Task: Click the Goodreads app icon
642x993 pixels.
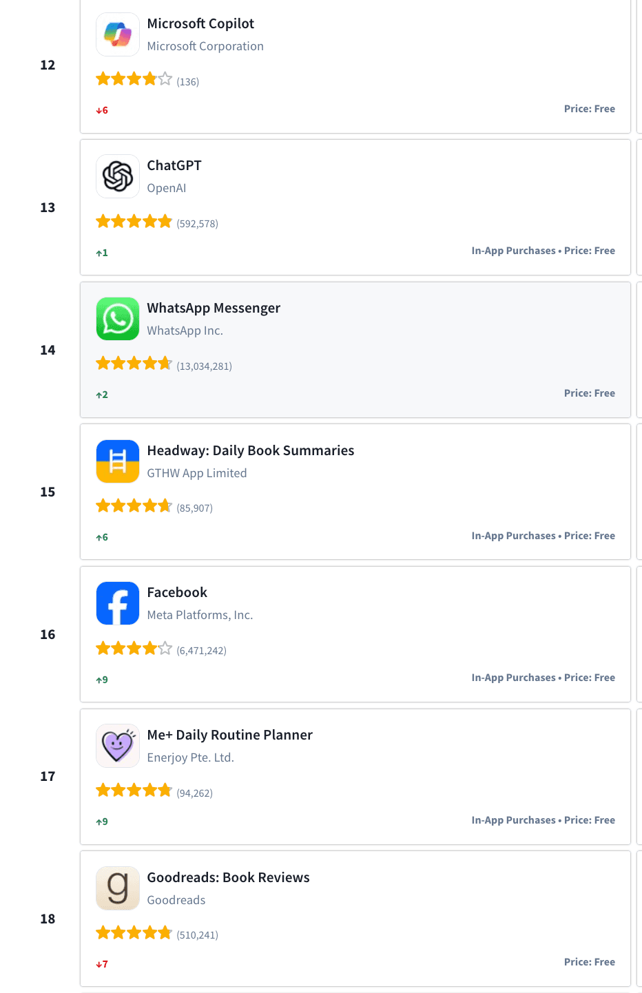Action: coord(118,888)
